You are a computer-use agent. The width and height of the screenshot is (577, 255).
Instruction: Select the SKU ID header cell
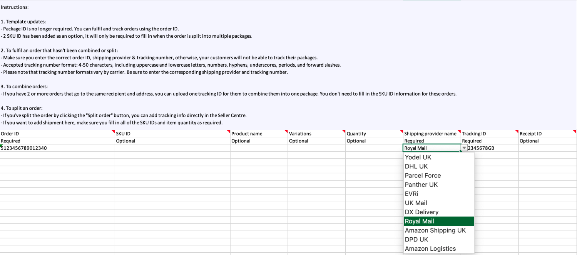coord(172,134)
